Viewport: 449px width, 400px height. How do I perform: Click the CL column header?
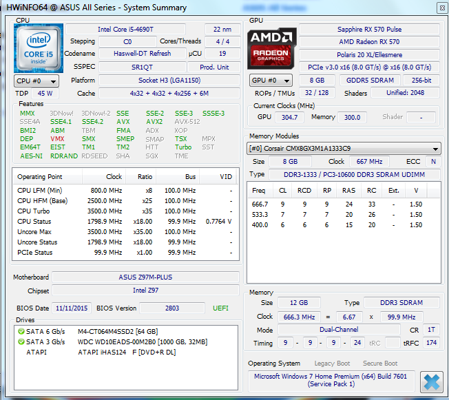pyautogui.click(x=282, y=191)
